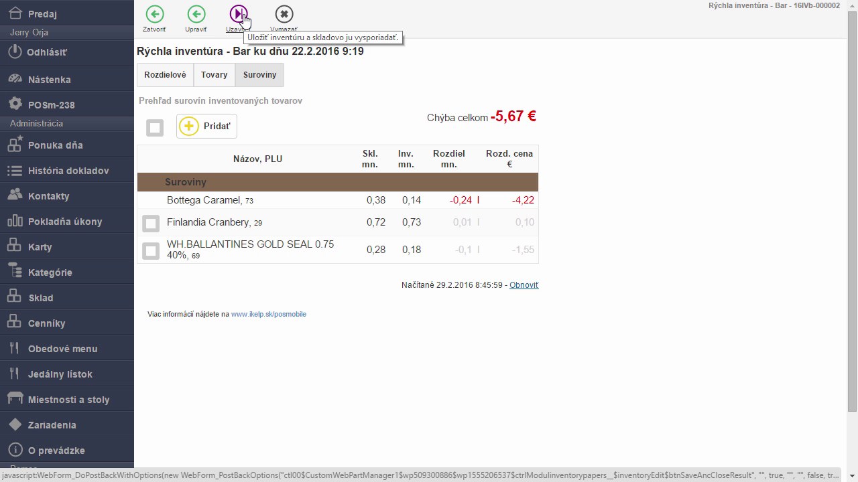
Task: Check the WH.BALLANTINES GOLD SEAL row checkbox
Action: [x=151, y=250]
